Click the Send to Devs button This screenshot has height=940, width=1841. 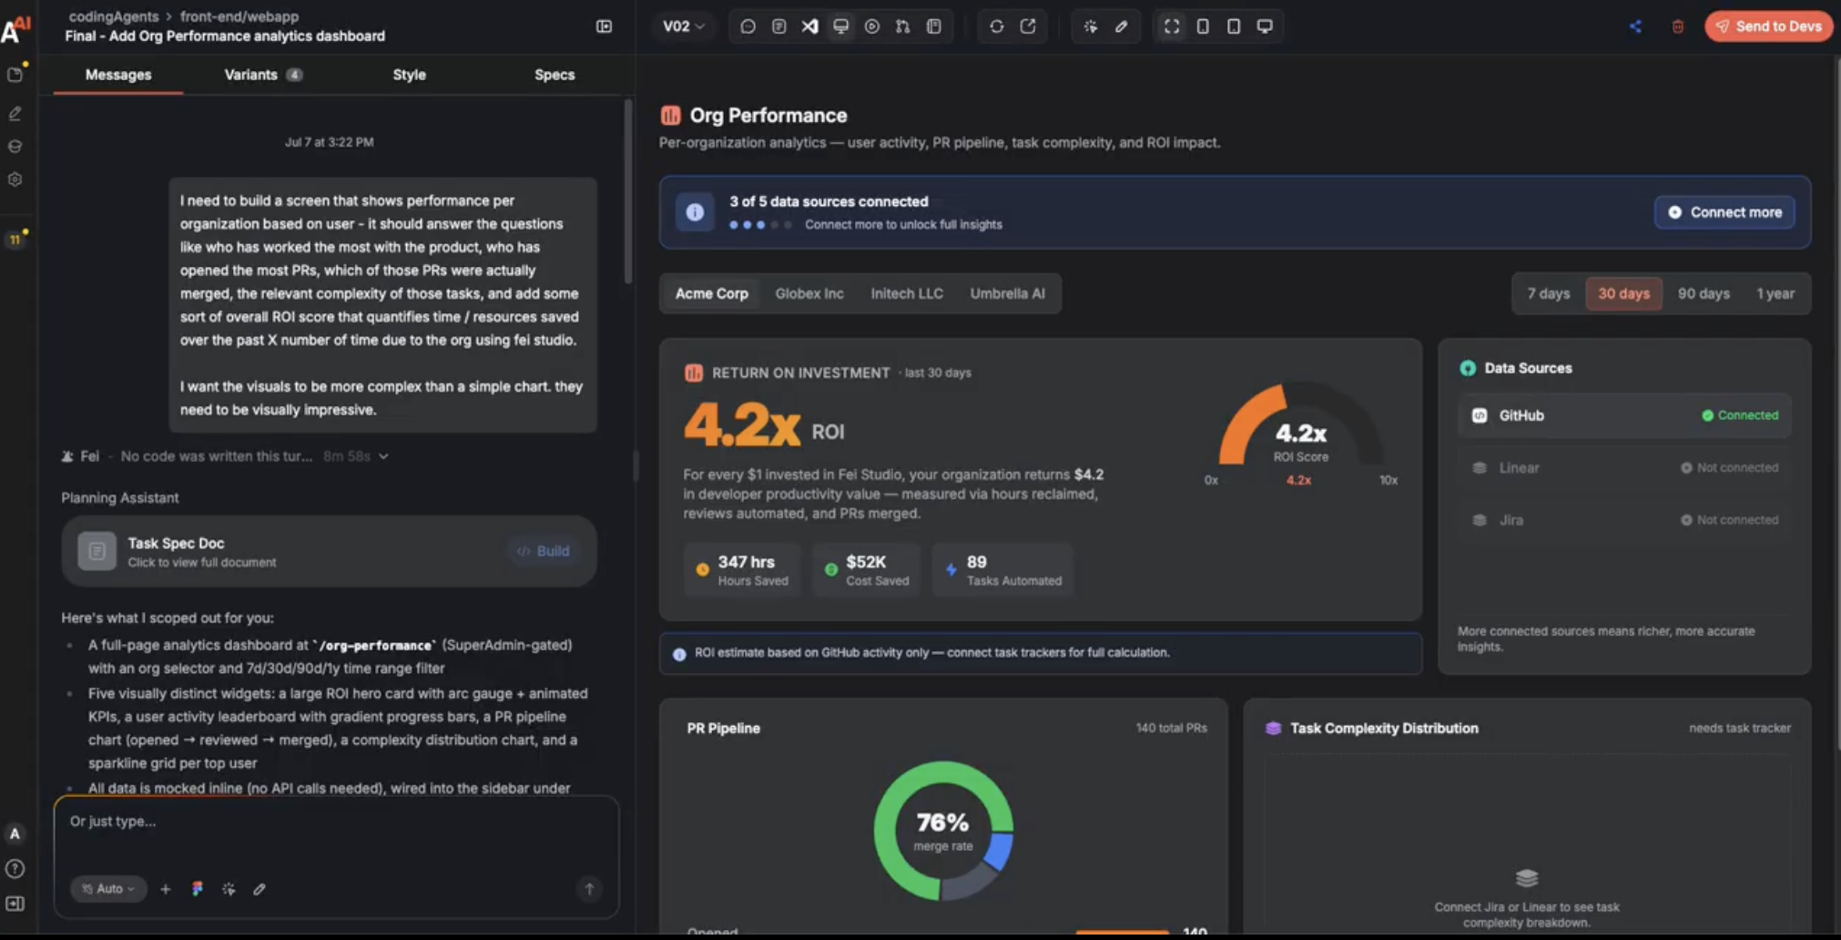point(1768,26)
